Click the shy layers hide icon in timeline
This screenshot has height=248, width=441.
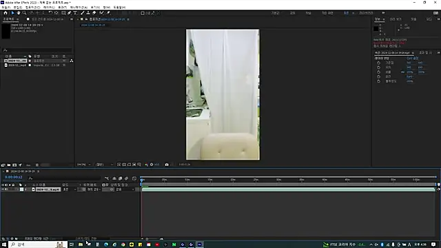(114, 178)
